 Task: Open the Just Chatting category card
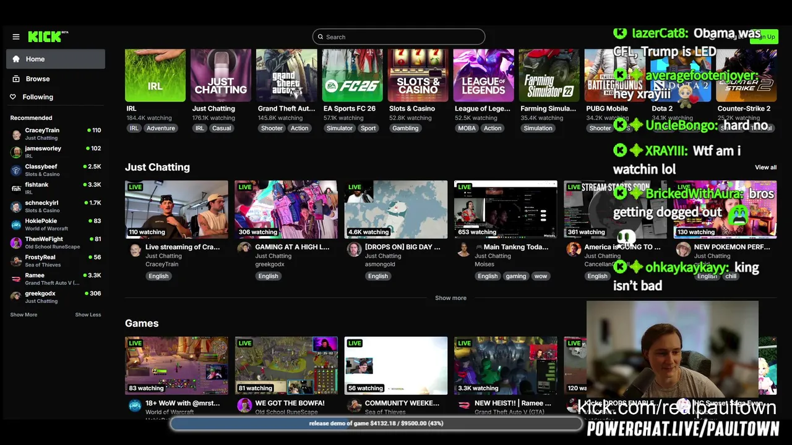pyautogui.click(x=221, y=75)
